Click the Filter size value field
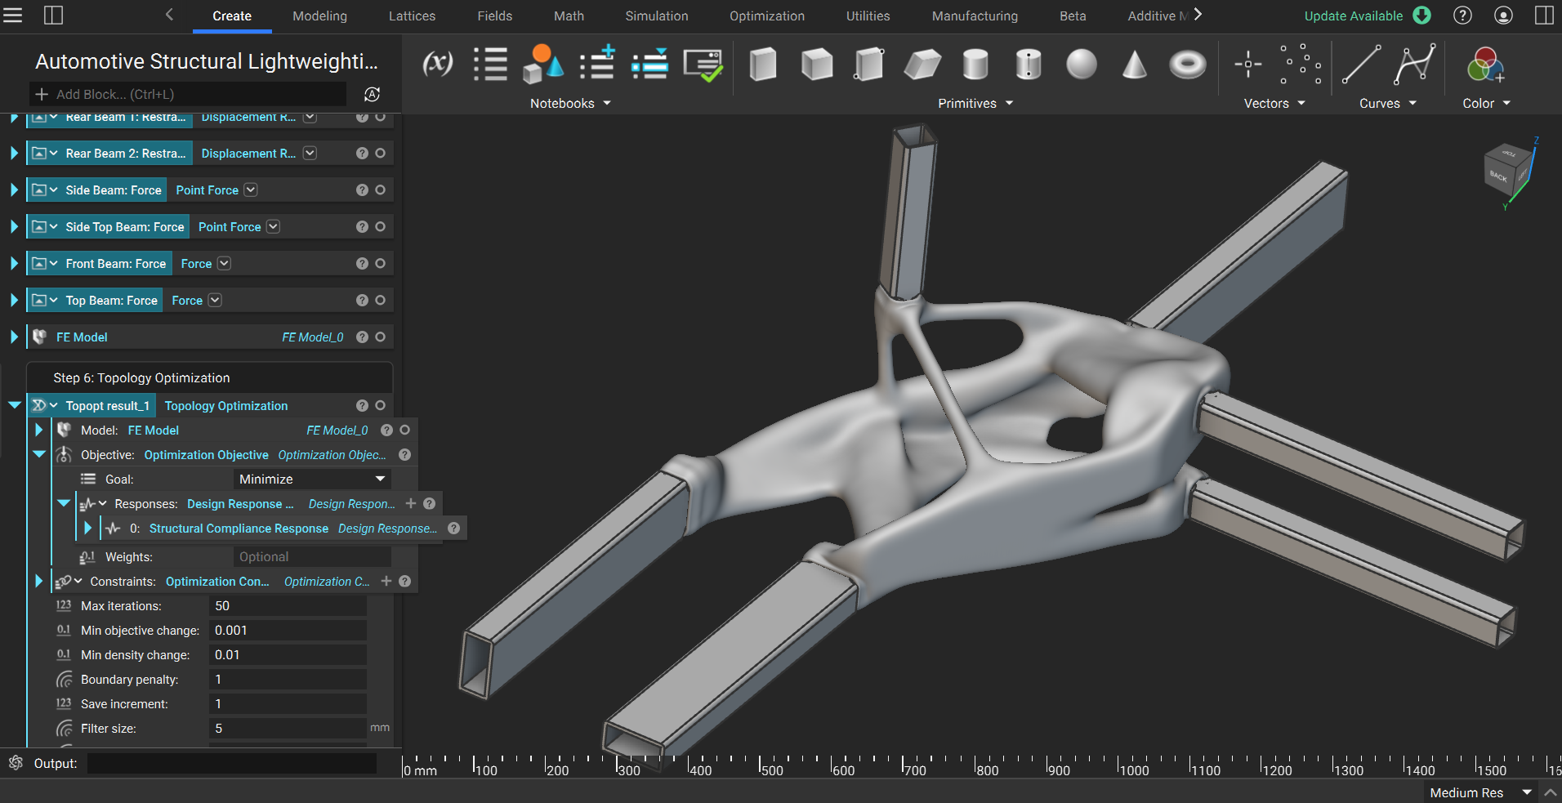 pyautogui.click(x=288, y=728)
